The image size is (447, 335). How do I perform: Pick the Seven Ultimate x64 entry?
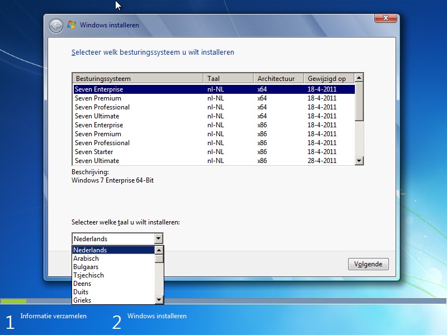pyautogui.click(x=214, y=116)
